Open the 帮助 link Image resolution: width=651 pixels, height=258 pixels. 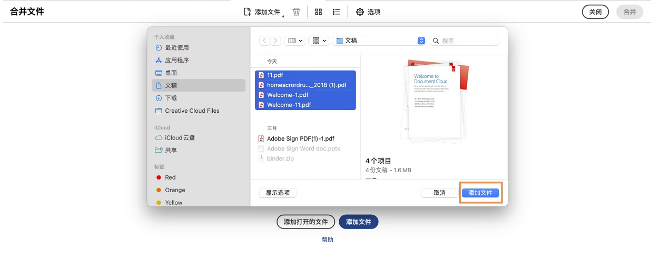[327, 240]
